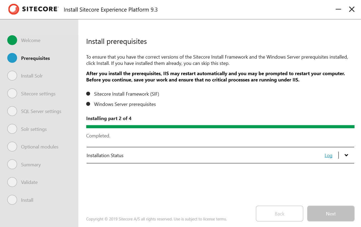
Task: Click the Summary step circle
Action: point(12,164)
